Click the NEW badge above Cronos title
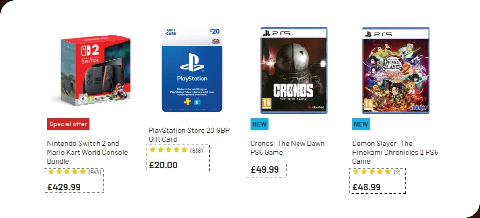Screen dimensions: 480x218 (259, 124)
